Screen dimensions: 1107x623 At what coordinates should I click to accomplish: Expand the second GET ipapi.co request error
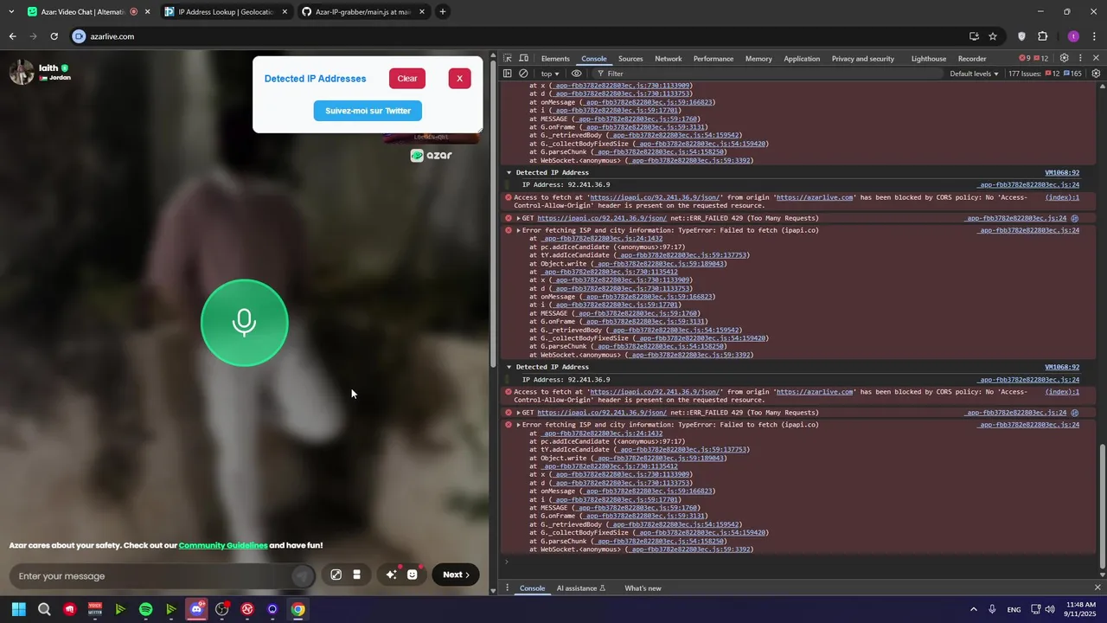coord(518,413)
